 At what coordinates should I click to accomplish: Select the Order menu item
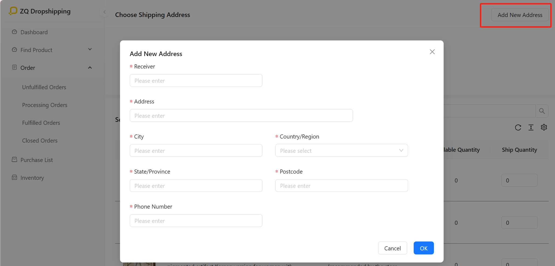(28, 68)
